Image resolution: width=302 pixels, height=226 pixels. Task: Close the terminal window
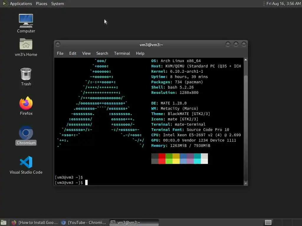click(x=244, y=44)
